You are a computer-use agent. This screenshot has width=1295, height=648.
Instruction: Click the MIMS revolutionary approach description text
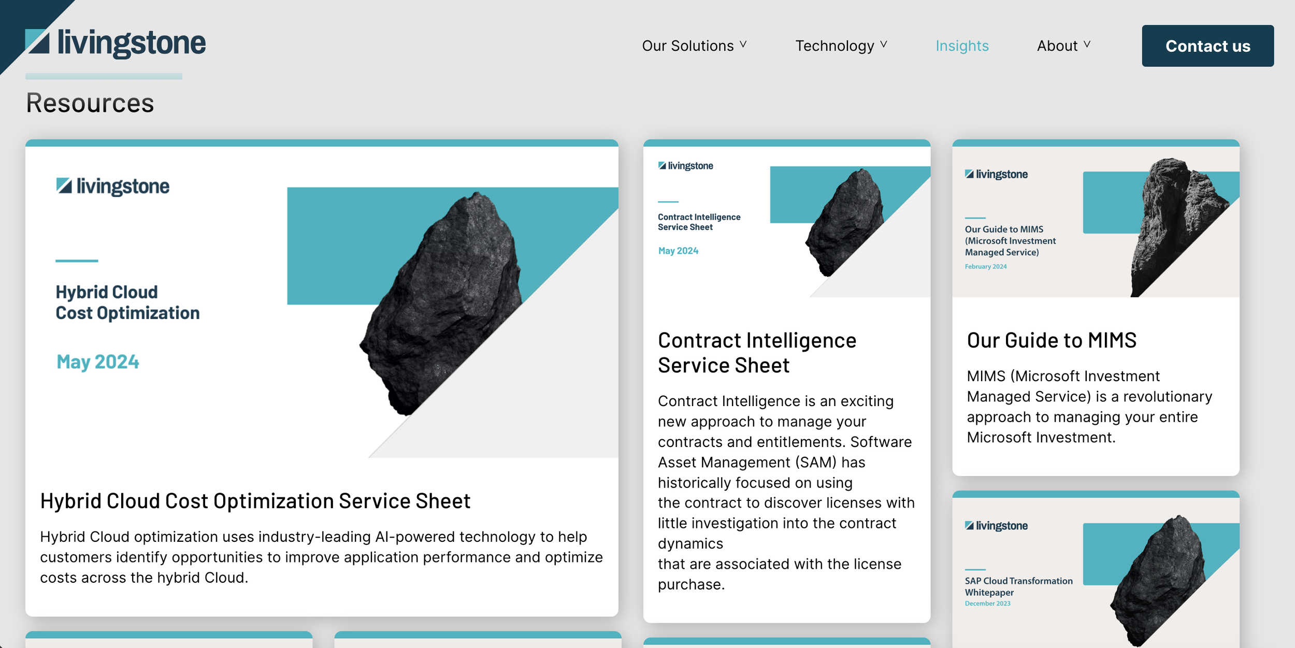(x=1089, y=407)
